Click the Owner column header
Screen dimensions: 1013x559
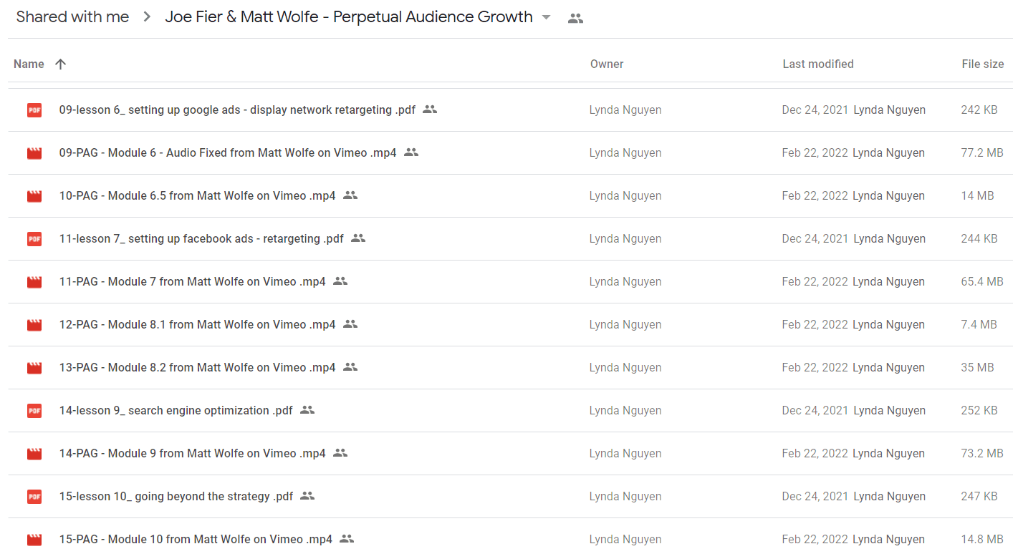pos(607,64)
